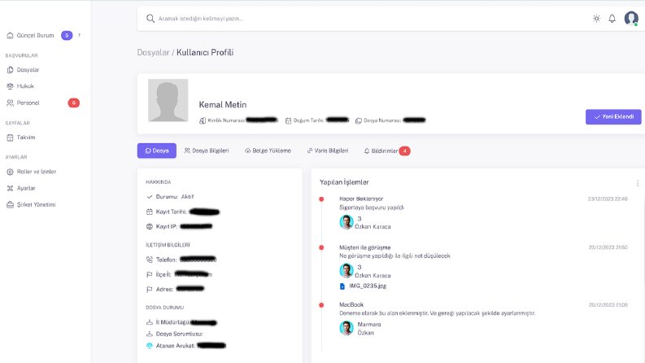Open Şirket Yönetimi in the sidebar
645x363 pixels.
(x=36, y=204)
